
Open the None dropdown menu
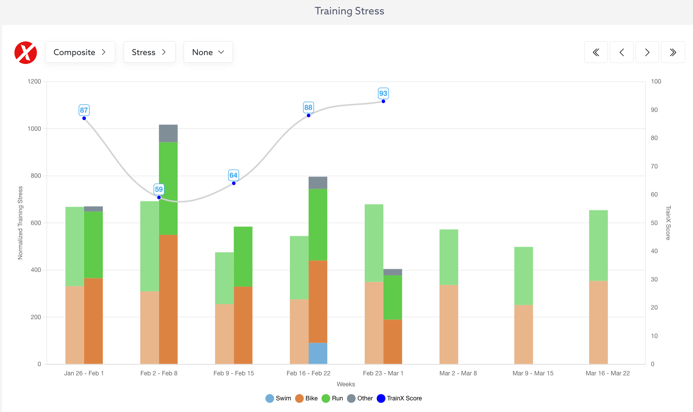[208, 52]
